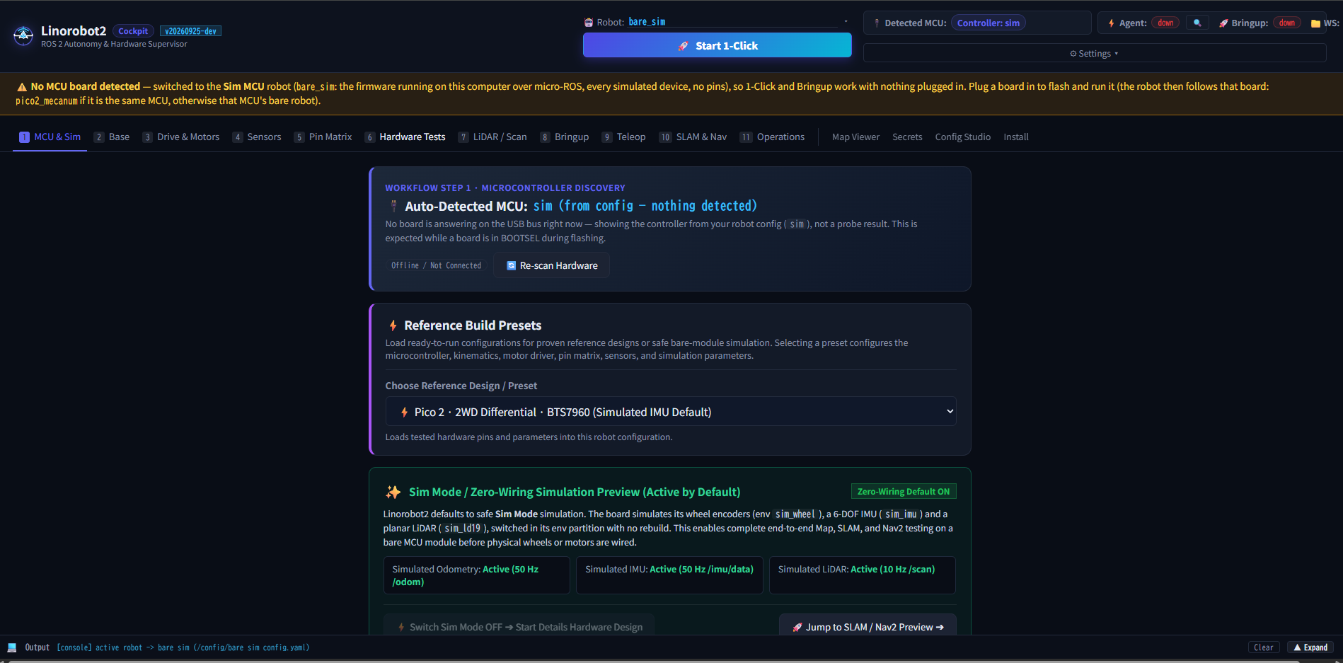
Task: Click the Output console icon in bottom bar
Action: pyautogui.click(x=12, y=647)
